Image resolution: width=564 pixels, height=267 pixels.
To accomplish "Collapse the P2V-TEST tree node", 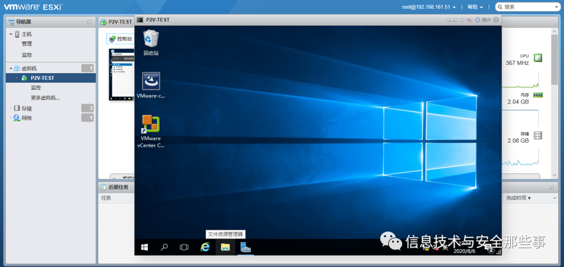I will coord(16,78).
